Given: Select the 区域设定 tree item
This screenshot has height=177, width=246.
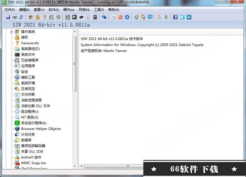Looking at the screenshot, I should coord(28,89).
